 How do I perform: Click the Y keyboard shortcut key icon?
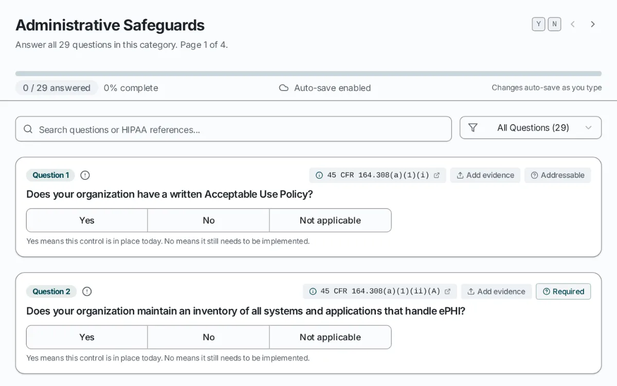click(x=538, y=24)
